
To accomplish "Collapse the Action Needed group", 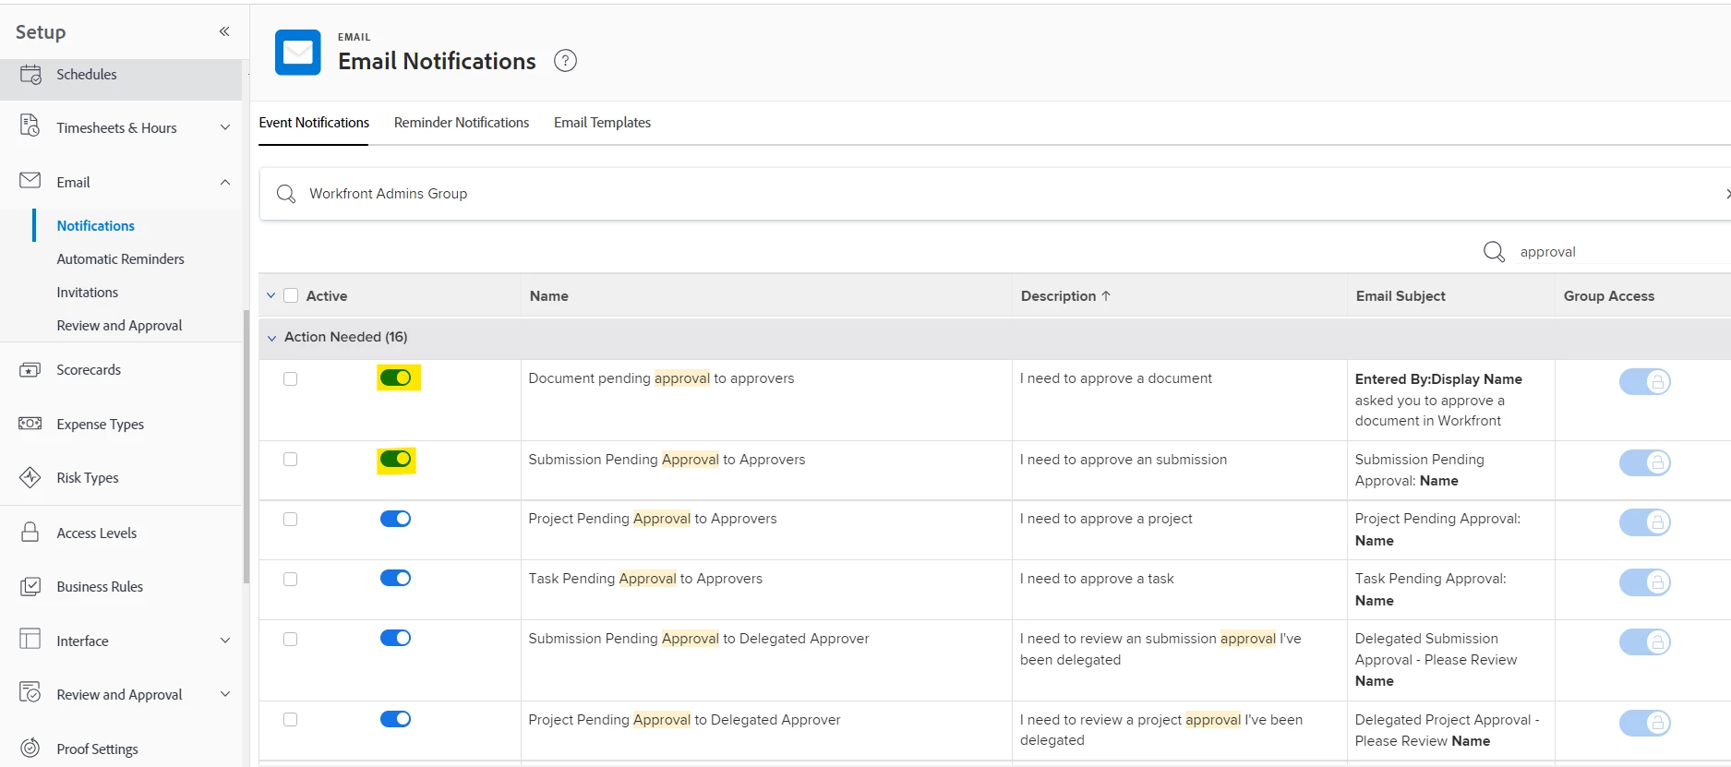I will [271, 338].
